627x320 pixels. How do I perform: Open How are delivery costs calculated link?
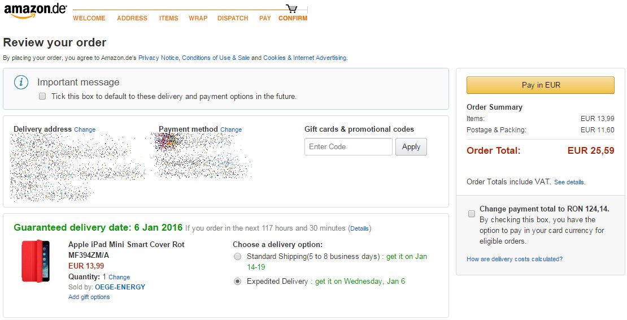(514, 259)
